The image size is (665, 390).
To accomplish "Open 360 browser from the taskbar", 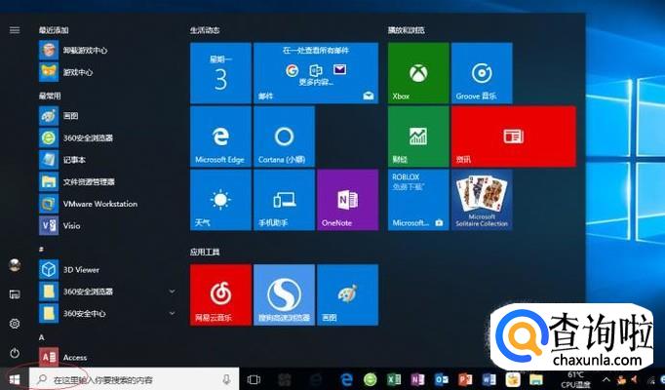I will coord(371,379).
